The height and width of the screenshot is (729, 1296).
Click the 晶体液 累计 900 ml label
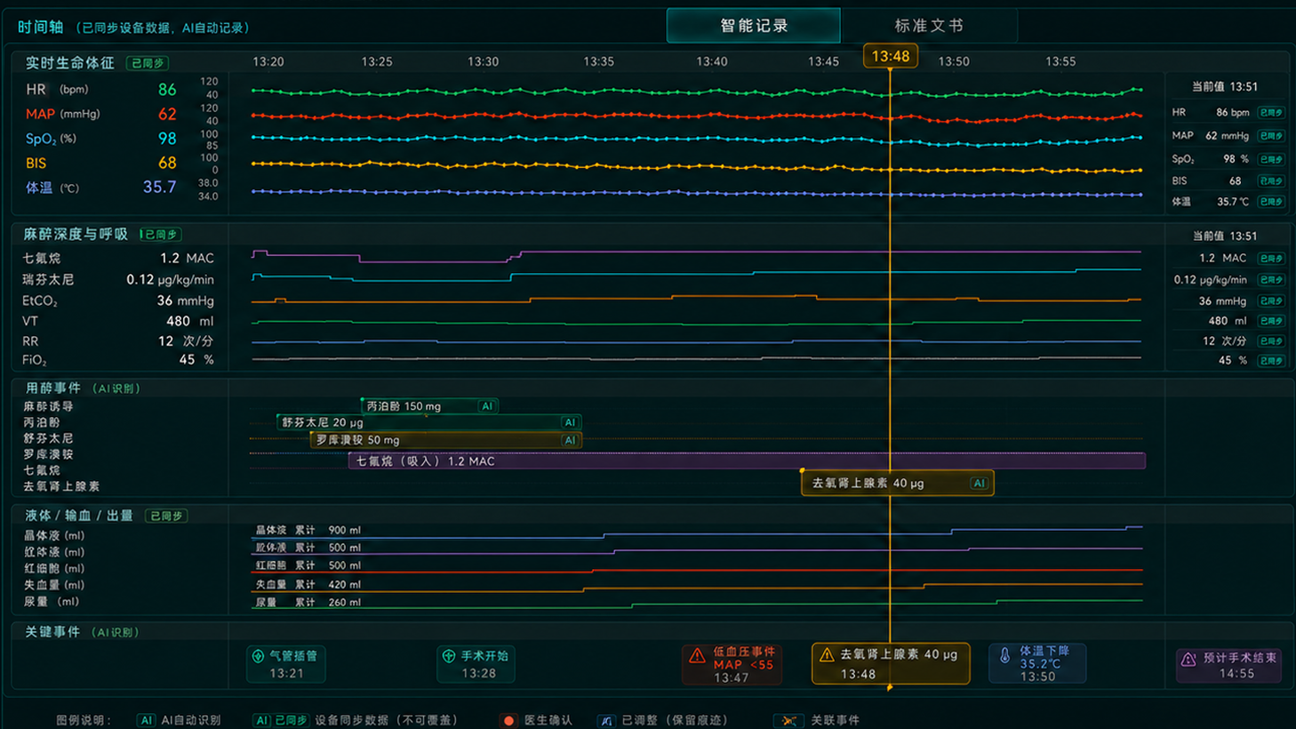(x=308, y=530)
